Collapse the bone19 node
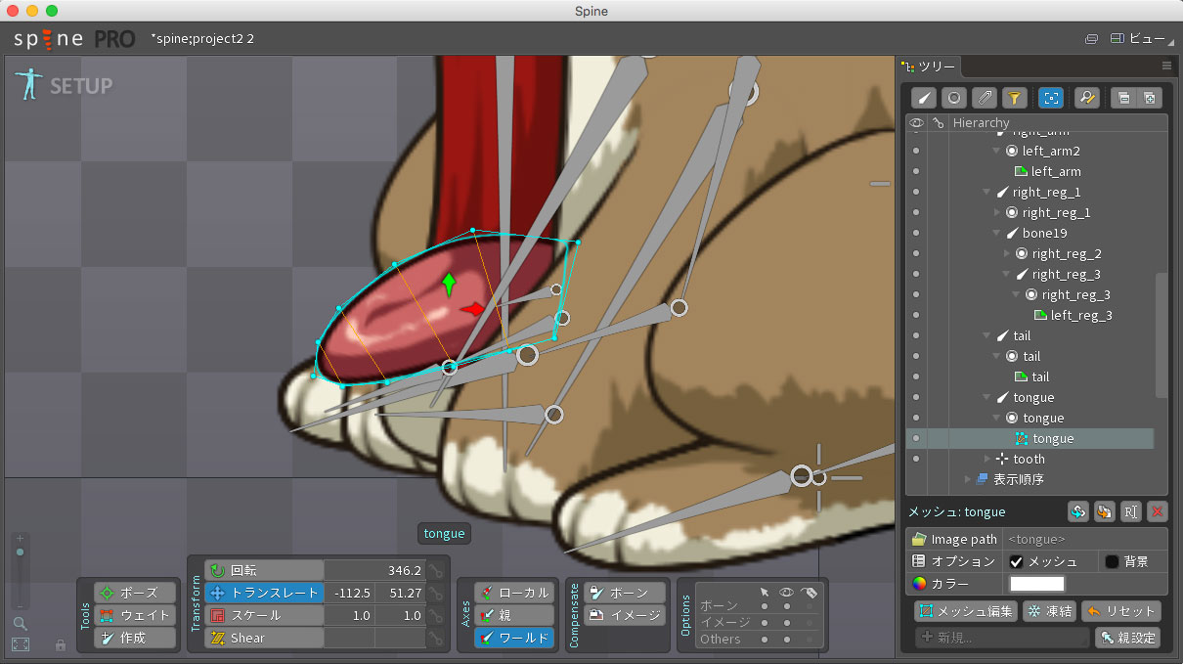Screen dimensions: 1183x664 click(997, 233)
